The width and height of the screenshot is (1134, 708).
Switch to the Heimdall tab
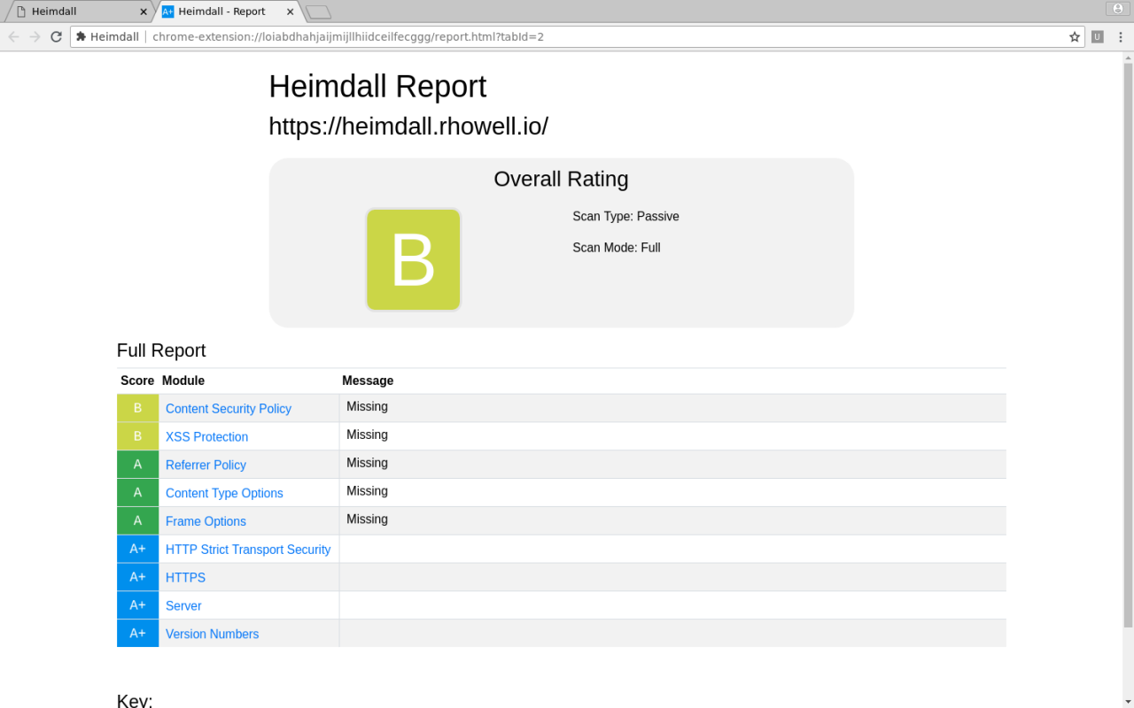pos(71,12)
